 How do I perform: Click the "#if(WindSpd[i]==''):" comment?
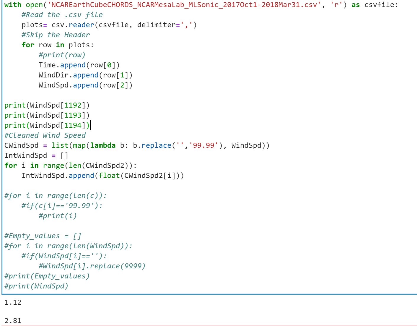coord(64,256)
